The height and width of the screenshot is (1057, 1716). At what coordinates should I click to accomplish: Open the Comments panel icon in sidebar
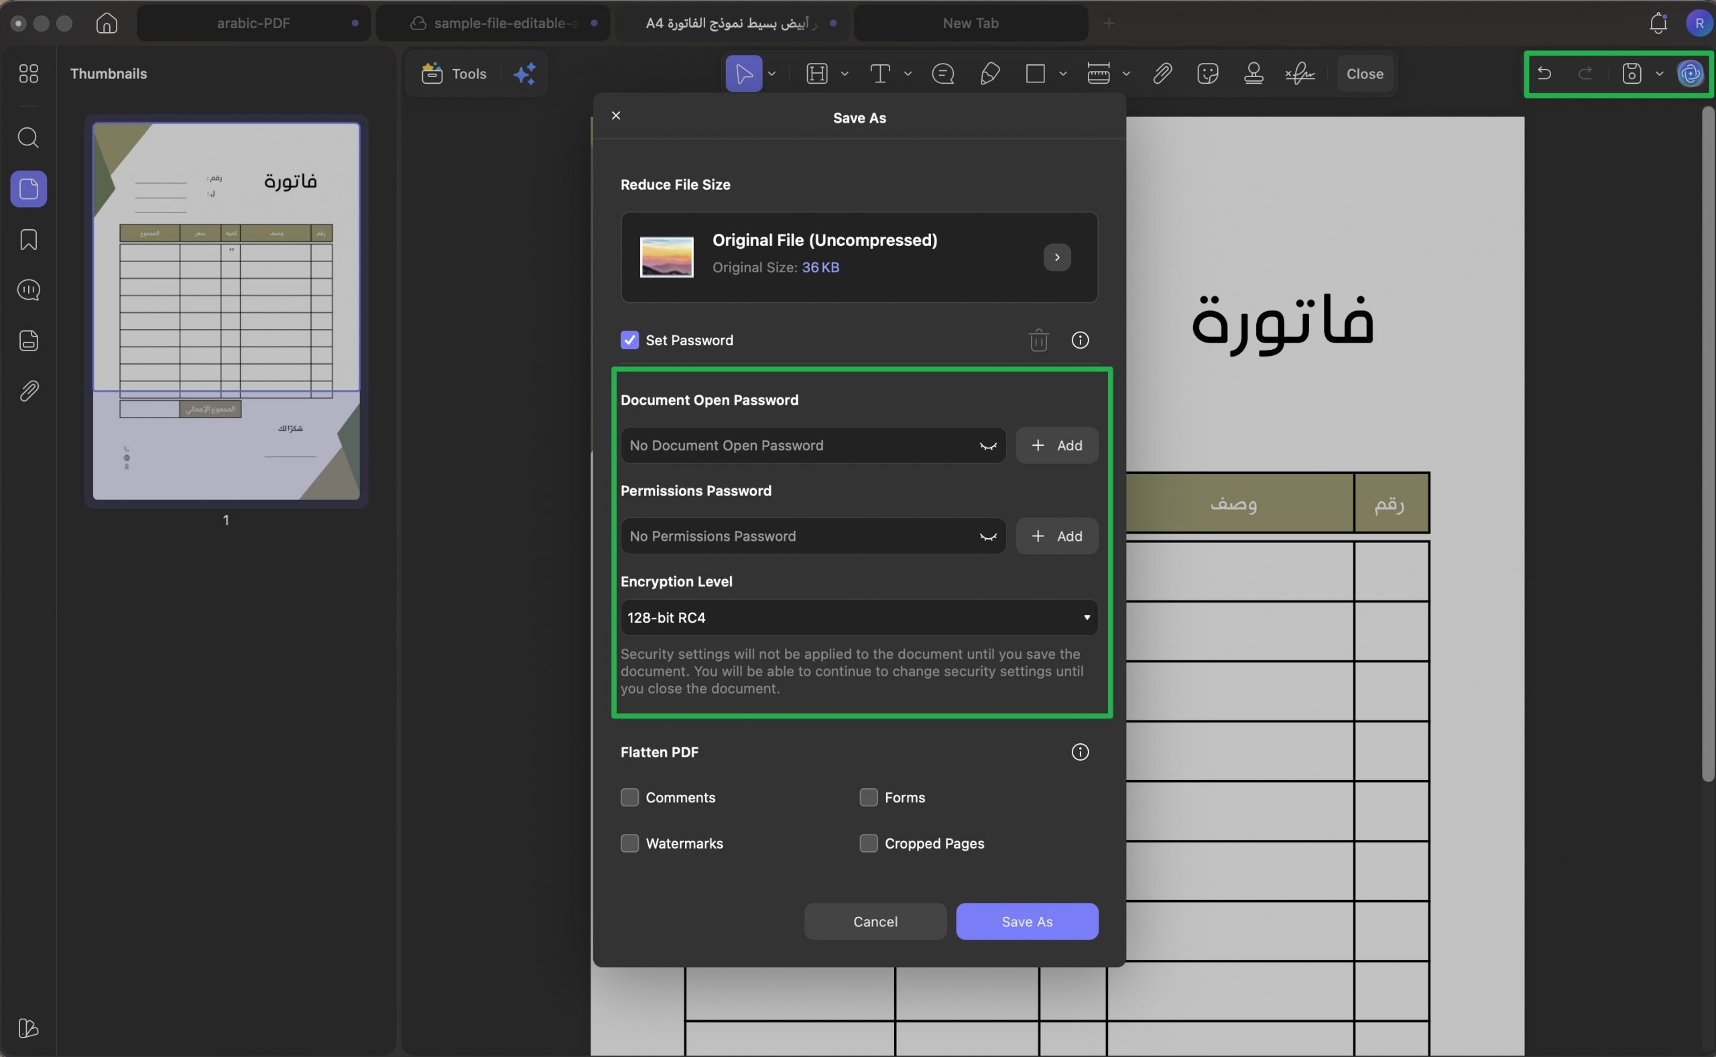29,290
